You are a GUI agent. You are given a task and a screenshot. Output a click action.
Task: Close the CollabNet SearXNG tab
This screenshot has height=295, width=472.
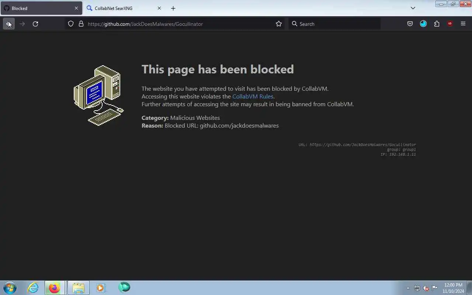tap(159, 8)
